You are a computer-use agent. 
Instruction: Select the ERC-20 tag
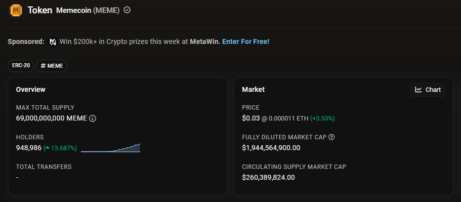21,66
